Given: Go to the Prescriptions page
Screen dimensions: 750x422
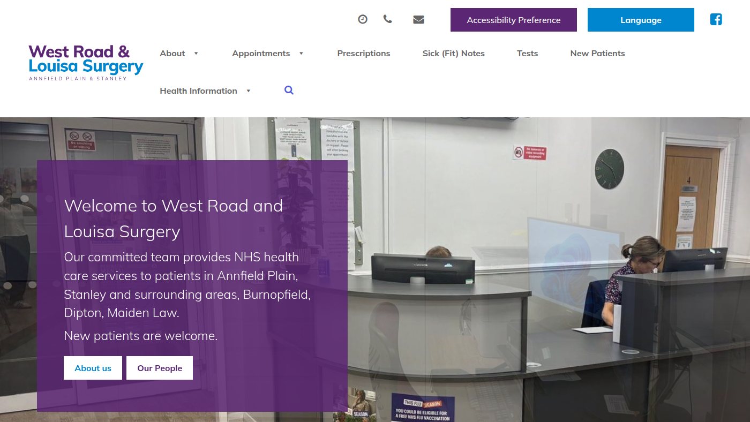Looking at the screenshot, I should [364, 54].
